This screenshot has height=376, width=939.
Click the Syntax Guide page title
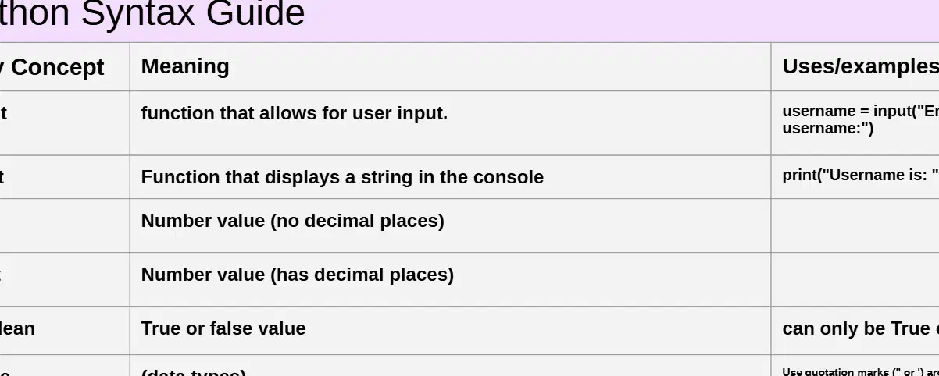(x=152, y=15)
